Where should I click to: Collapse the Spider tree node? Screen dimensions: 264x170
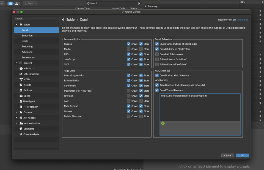point(16,24)
